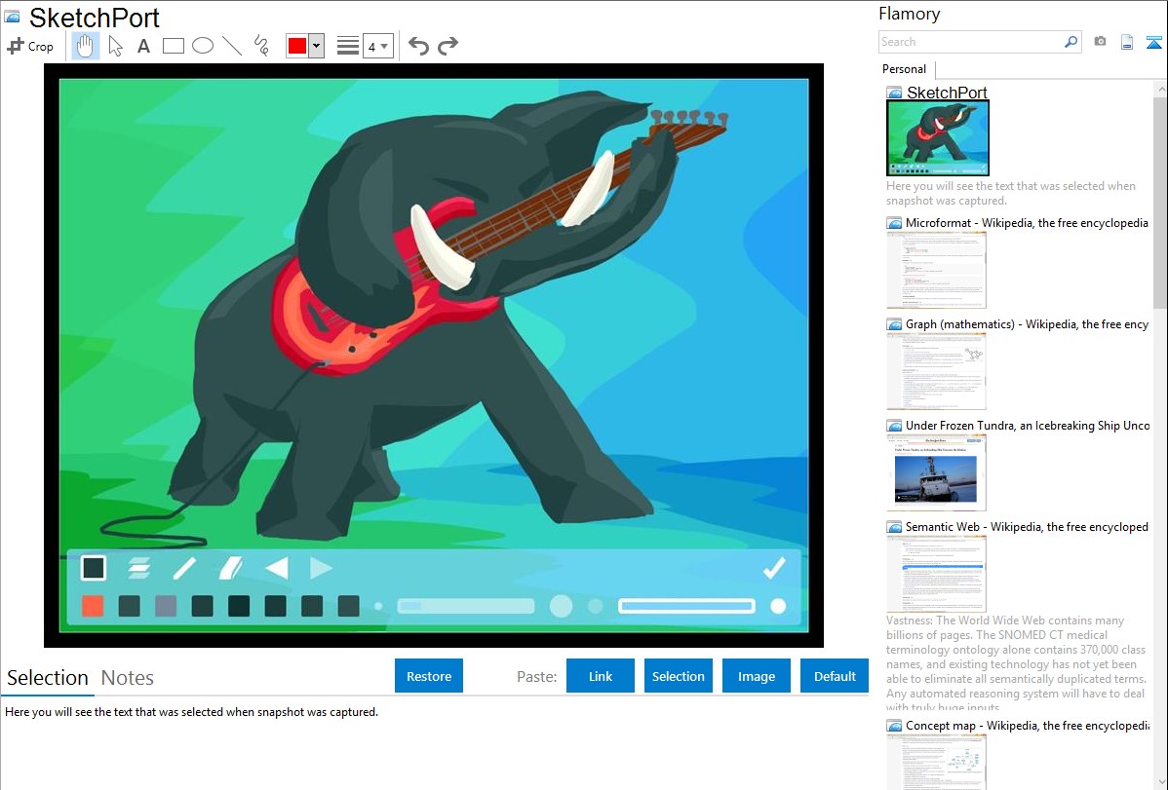
Task: Open the Under Frozen Tundra snapshot thumbnail
Action: tap(936, 472)
